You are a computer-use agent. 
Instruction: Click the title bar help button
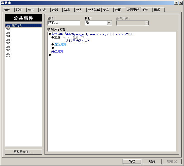point(176,3)
